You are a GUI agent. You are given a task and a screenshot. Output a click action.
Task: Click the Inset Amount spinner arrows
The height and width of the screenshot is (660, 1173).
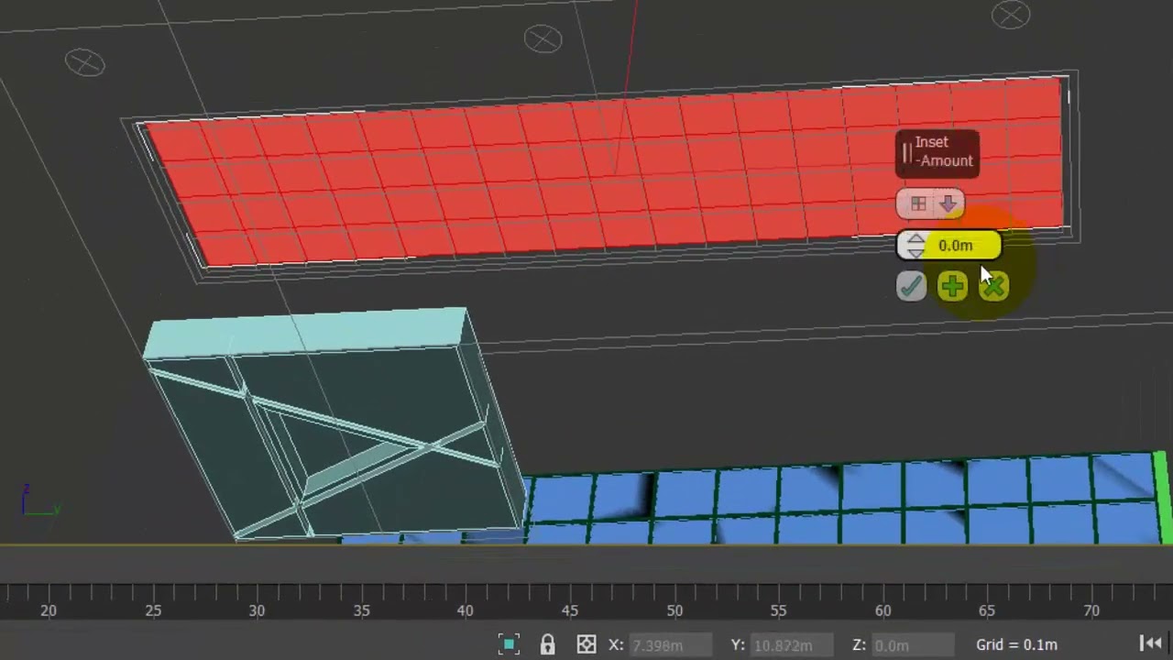pyautogui.click(x=915, y=246)
